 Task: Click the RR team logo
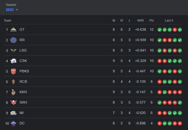pyautogui.click(x=13, y=40)
